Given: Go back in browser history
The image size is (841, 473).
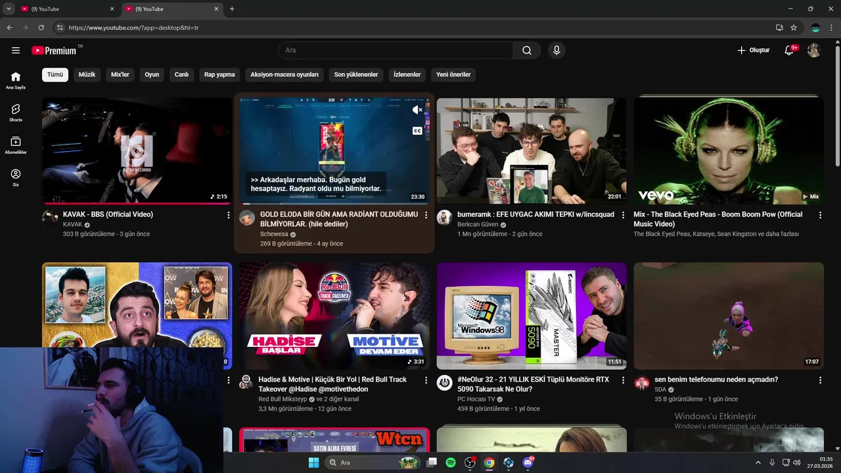Looking at the screenshot, I should [9, 28].
